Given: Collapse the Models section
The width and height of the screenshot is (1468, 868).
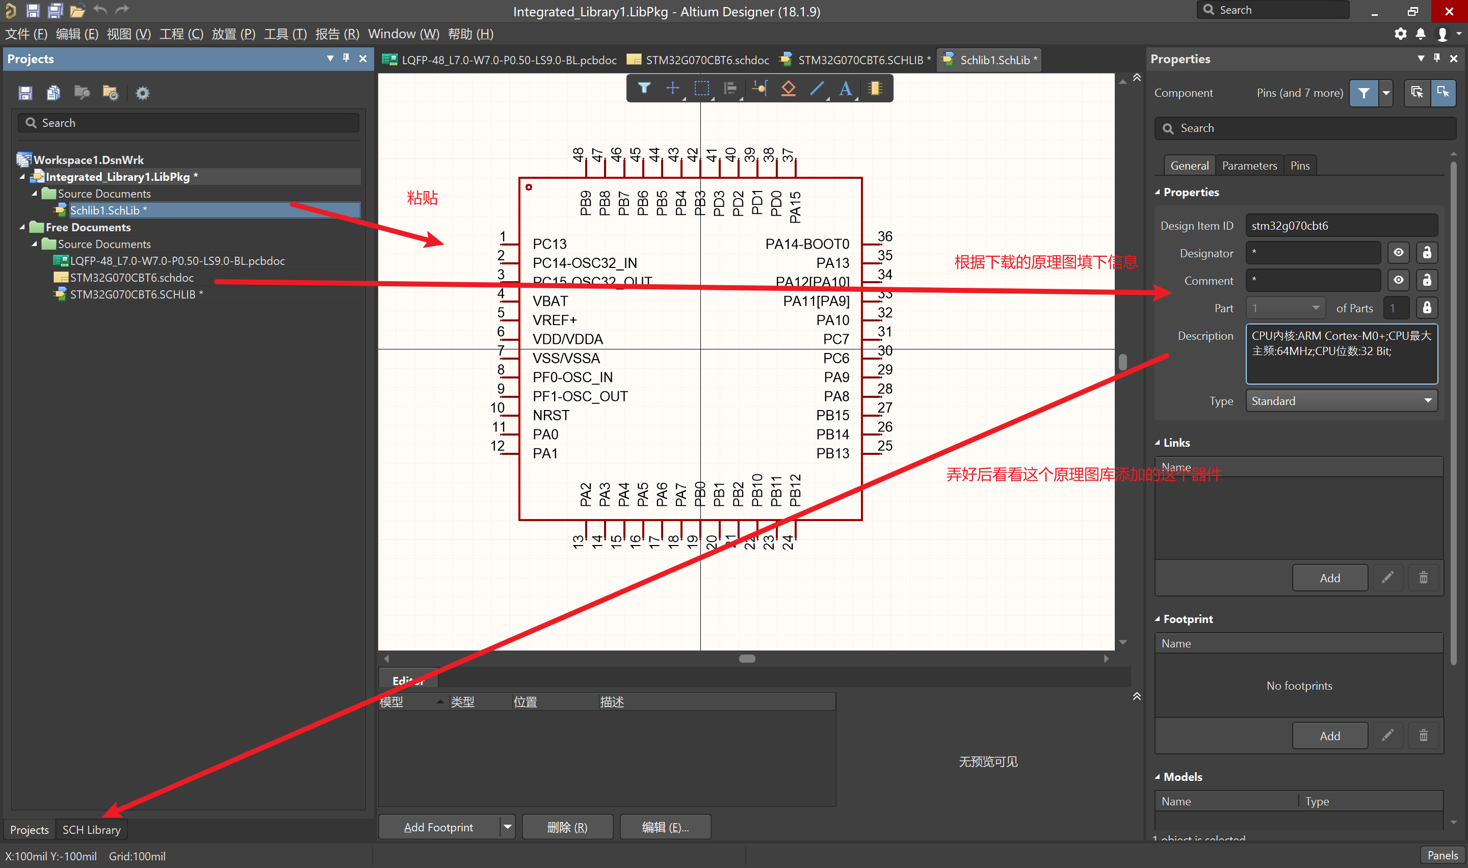Looking at the screenshot, I should pyautogui.click(x=1157, y=776).
